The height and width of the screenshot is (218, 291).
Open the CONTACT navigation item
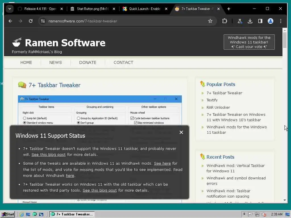(123, 62)
